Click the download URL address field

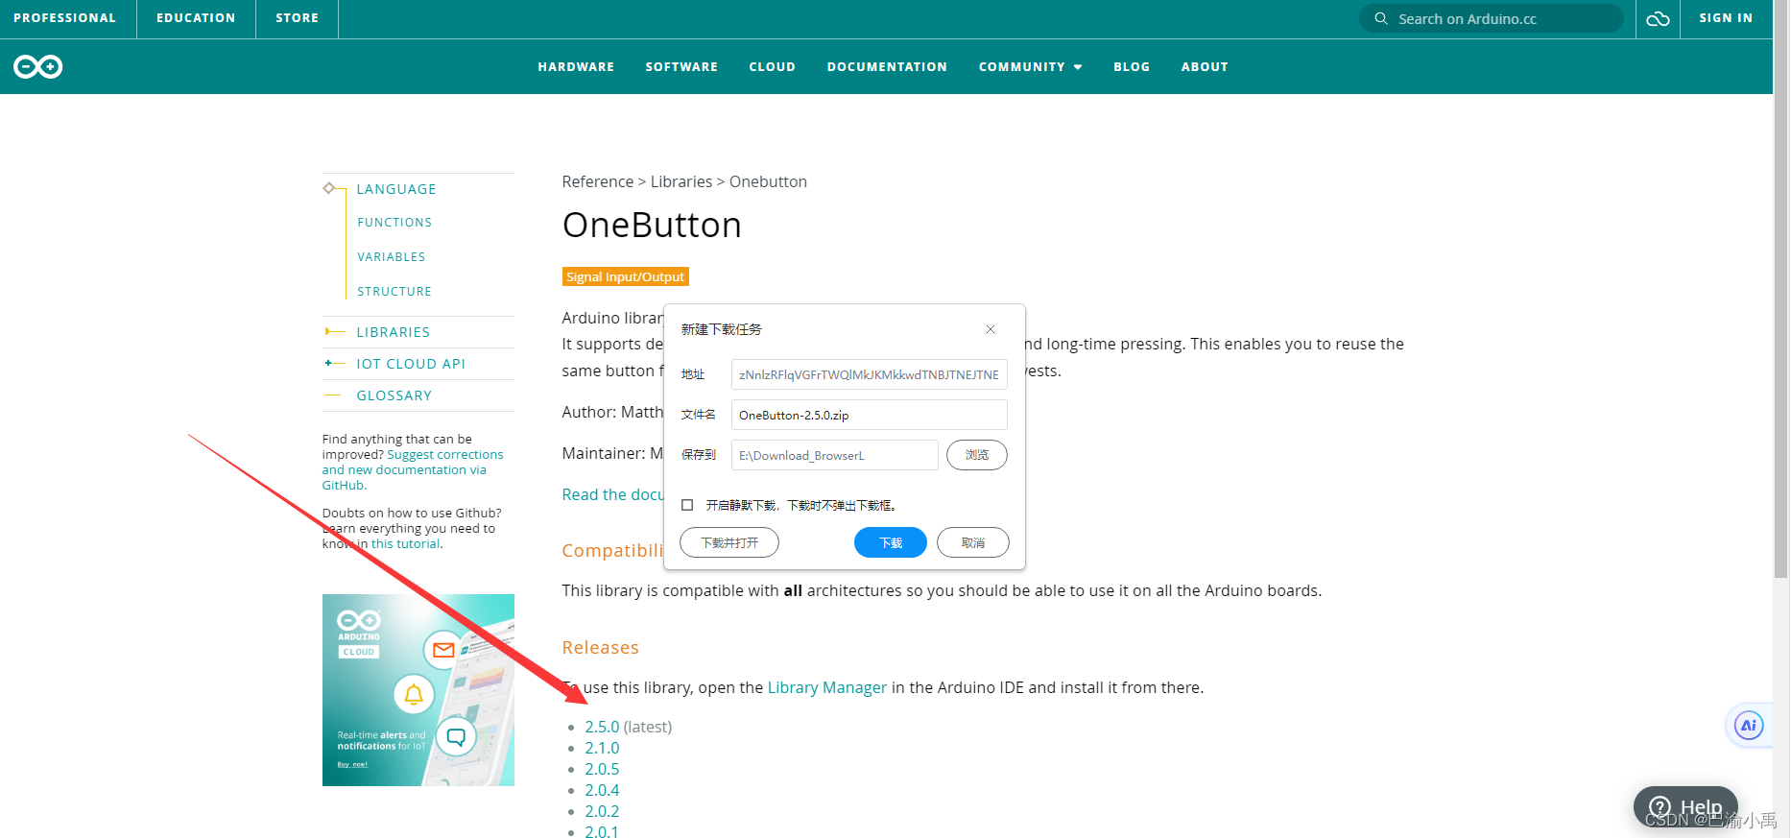click(x=870, y=374)
